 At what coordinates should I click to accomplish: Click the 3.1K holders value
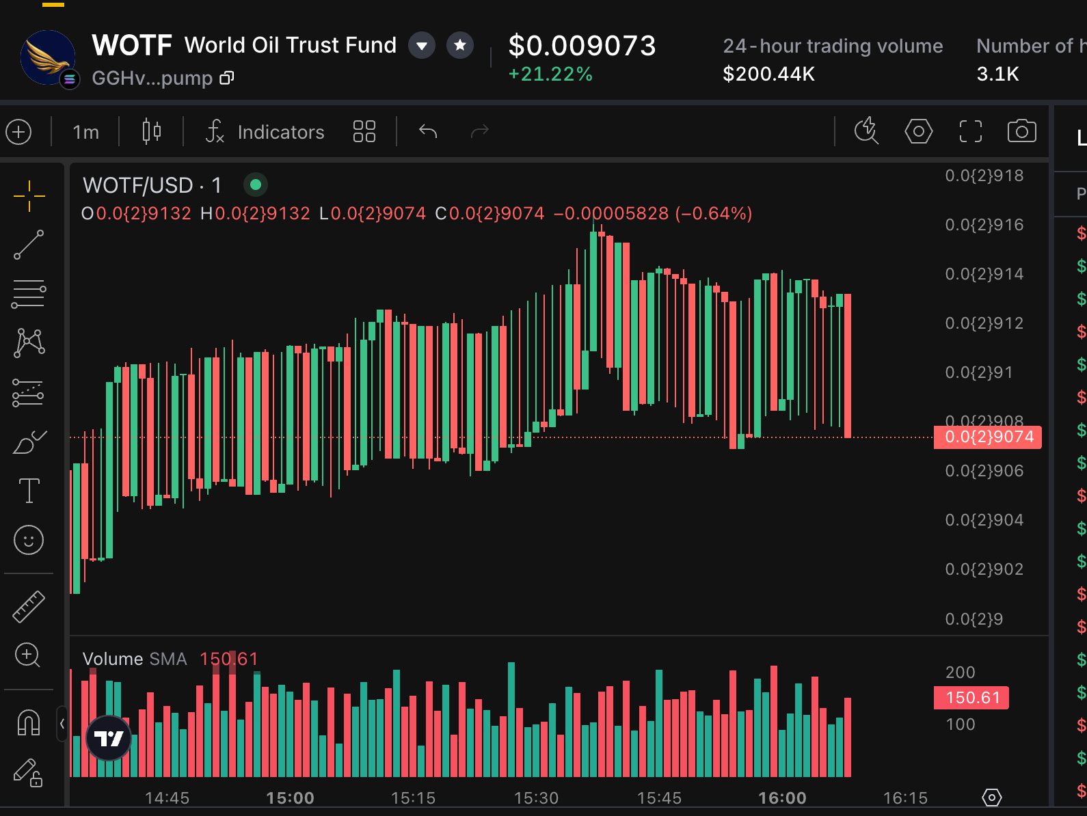tap(997, 74)
